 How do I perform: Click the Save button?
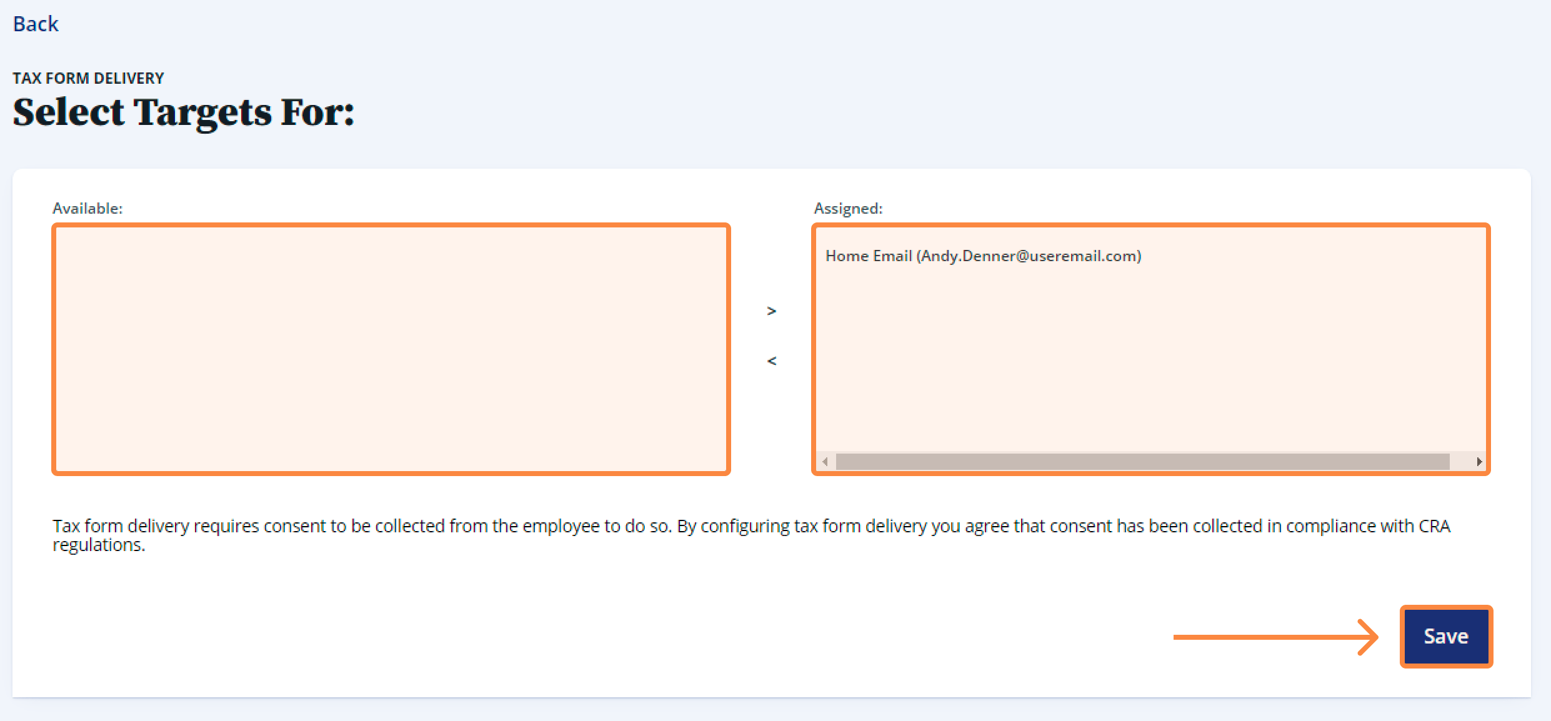pyautogui.click(x=1446, y=636)
